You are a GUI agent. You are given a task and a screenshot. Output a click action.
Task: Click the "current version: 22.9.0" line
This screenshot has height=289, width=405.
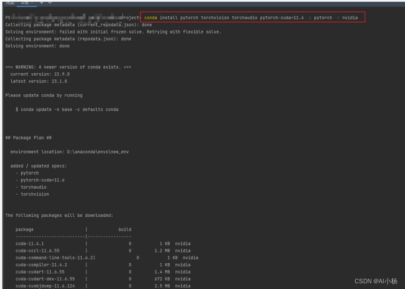40,74
